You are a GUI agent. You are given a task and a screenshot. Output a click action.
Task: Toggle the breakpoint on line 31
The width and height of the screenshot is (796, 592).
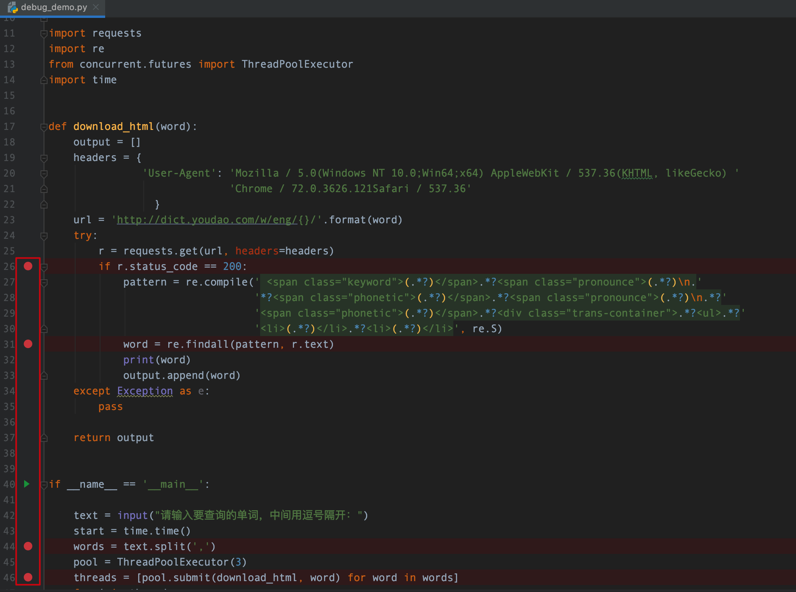[28, 344]
